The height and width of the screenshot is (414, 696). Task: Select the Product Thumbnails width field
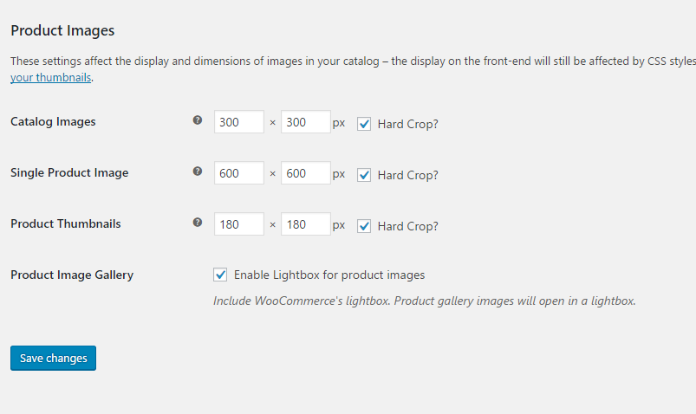pyautogui.click(x=239, y=223)
